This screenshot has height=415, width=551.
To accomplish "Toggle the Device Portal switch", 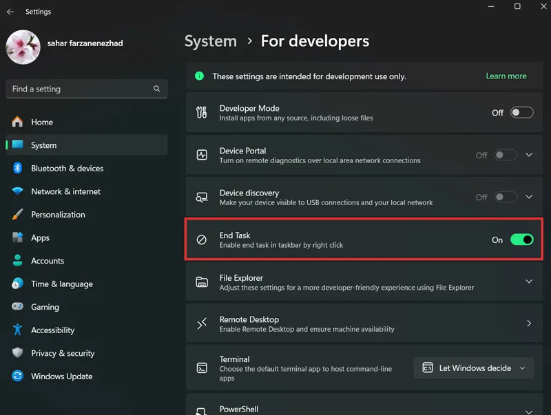I will coord(506,155).
